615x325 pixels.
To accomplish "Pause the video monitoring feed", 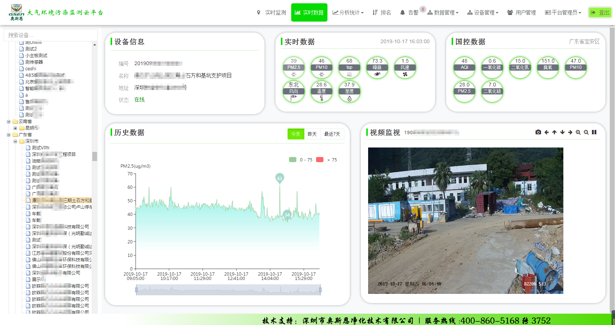I will pos(594,132).
